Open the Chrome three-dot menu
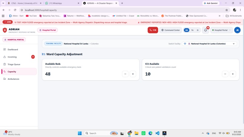244x137 pixels. (240, 10)
